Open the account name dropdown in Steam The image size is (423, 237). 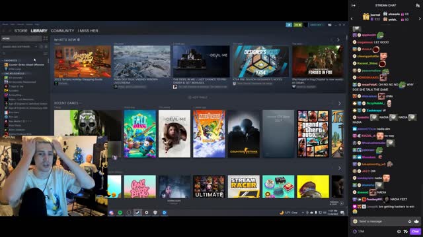pyautogui.click(x=316, y=25)
